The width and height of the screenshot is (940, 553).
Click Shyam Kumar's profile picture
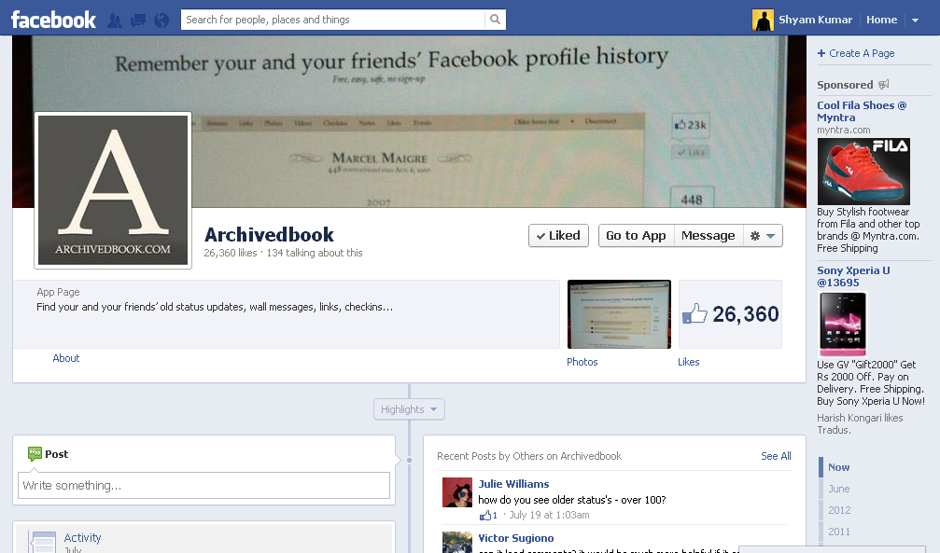[x=763, y=19]
